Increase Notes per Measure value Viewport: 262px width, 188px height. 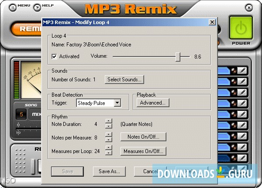point(109,134)
